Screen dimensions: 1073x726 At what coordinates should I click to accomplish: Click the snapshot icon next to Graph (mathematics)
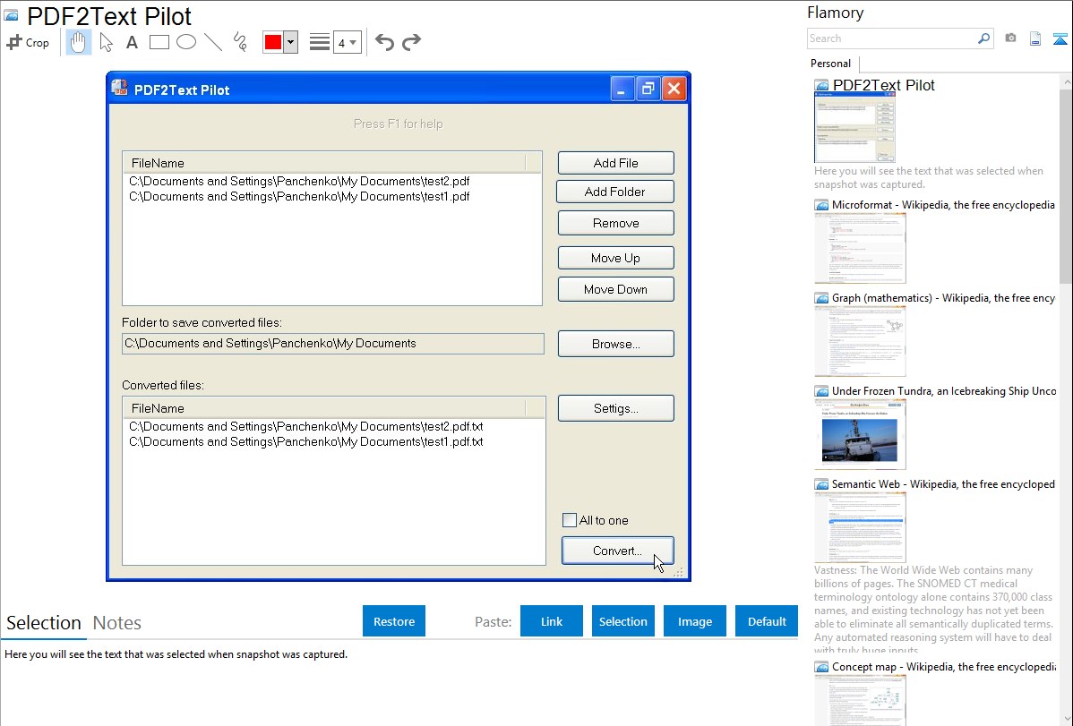point(821,298)
